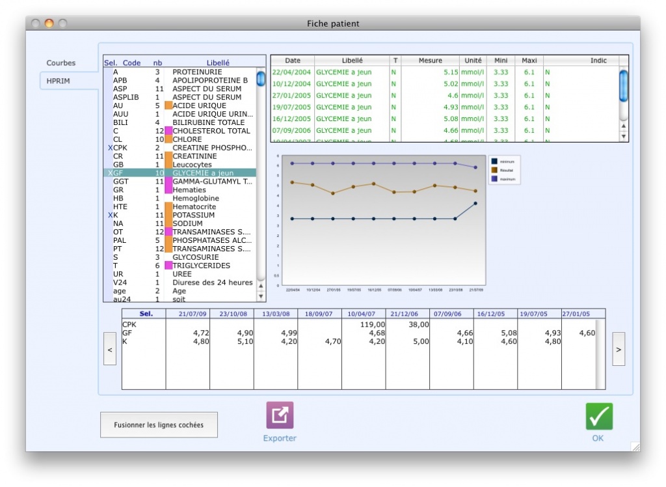
Task: Click the Mesure column header
Action: click(431, 61)
